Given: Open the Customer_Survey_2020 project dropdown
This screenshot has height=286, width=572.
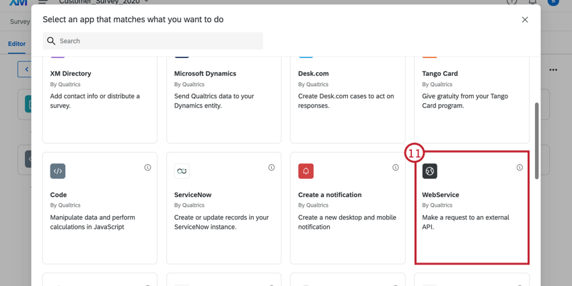Looking at the screenshot, I should (146, 2).
